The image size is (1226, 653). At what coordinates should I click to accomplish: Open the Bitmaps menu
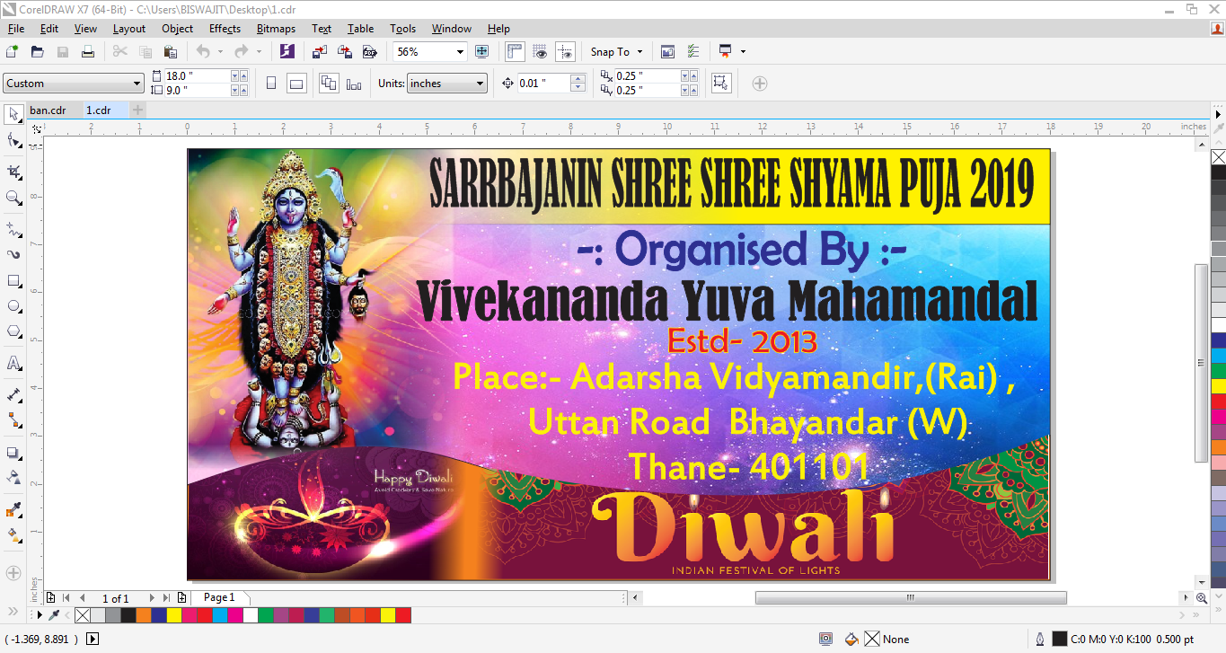(x=276, y=29)
